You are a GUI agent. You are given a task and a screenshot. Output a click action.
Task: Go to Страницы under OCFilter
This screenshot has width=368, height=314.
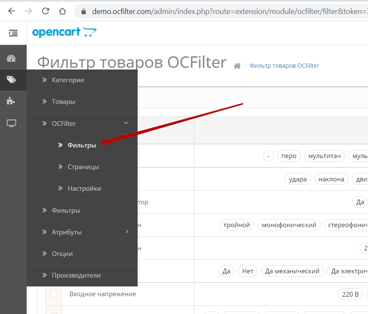83,167
